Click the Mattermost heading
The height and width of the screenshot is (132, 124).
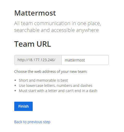(x=35, y=13)
